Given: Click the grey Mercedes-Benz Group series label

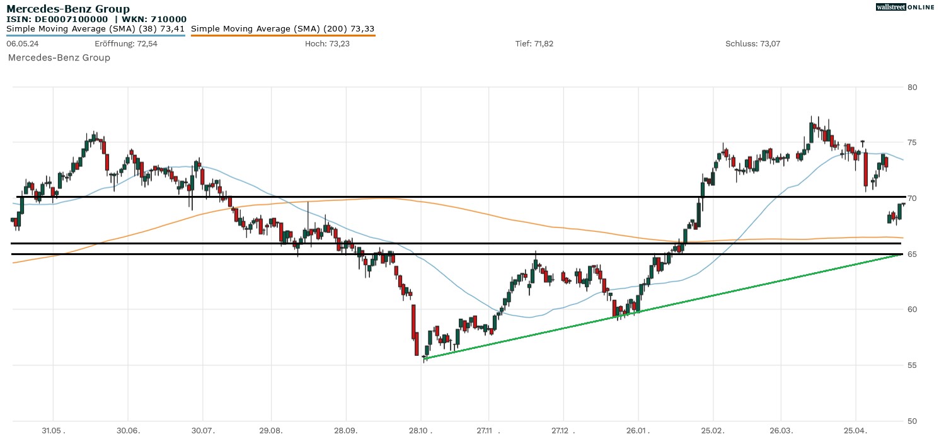Looking at the screenshot, I should pyautogui.click(x=59, y=58).
